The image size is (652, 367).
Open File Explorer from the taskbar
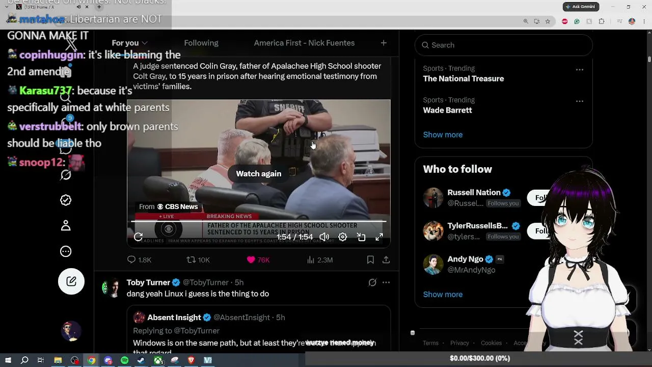[x=58, y=360]
